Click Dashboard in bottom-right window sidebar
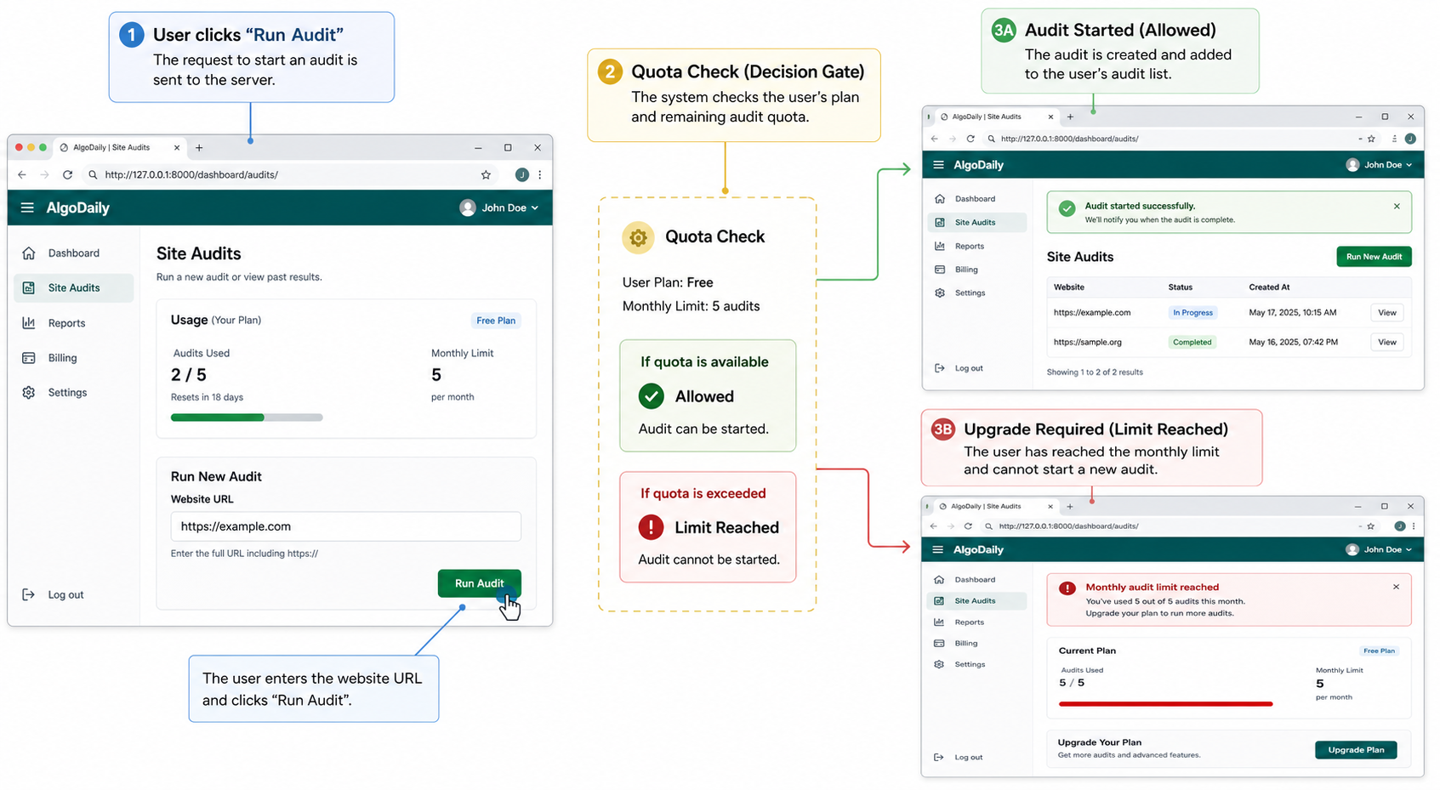The width and height of the screenshot is (1440, 790). tap(975, 579)
